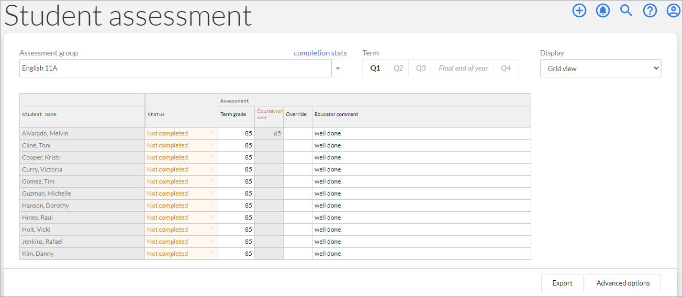
Task: Expand the Assessment group dropdown arrow
Action: click(x=338, y=68)
